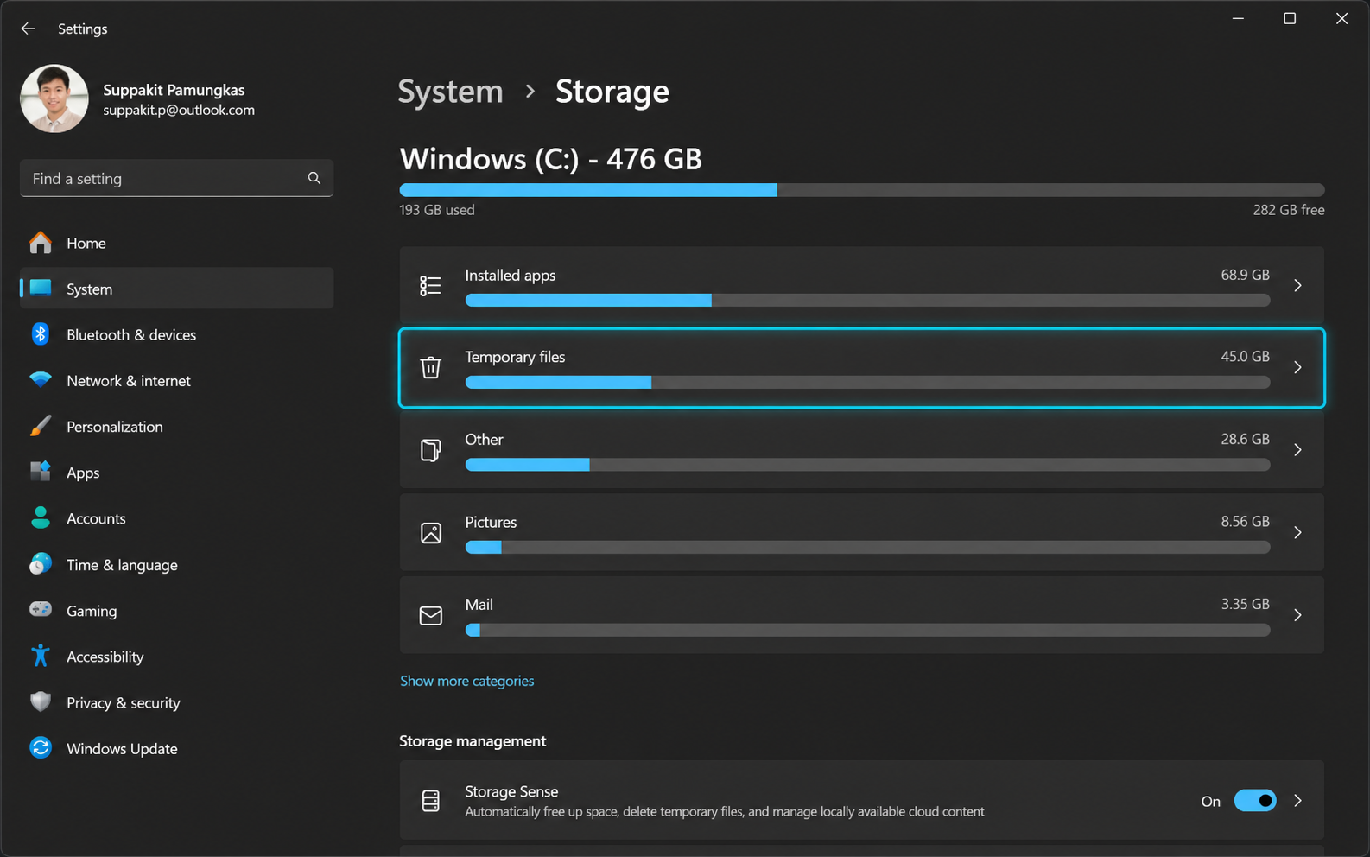
Task: Click the 3.35 GB size value
Action: tap(1245, 604)
